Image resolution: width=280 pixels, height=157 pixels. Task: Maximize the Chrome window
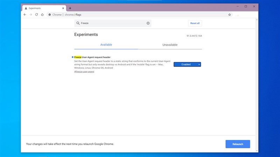pyautogui.click(x=246, y=6)
